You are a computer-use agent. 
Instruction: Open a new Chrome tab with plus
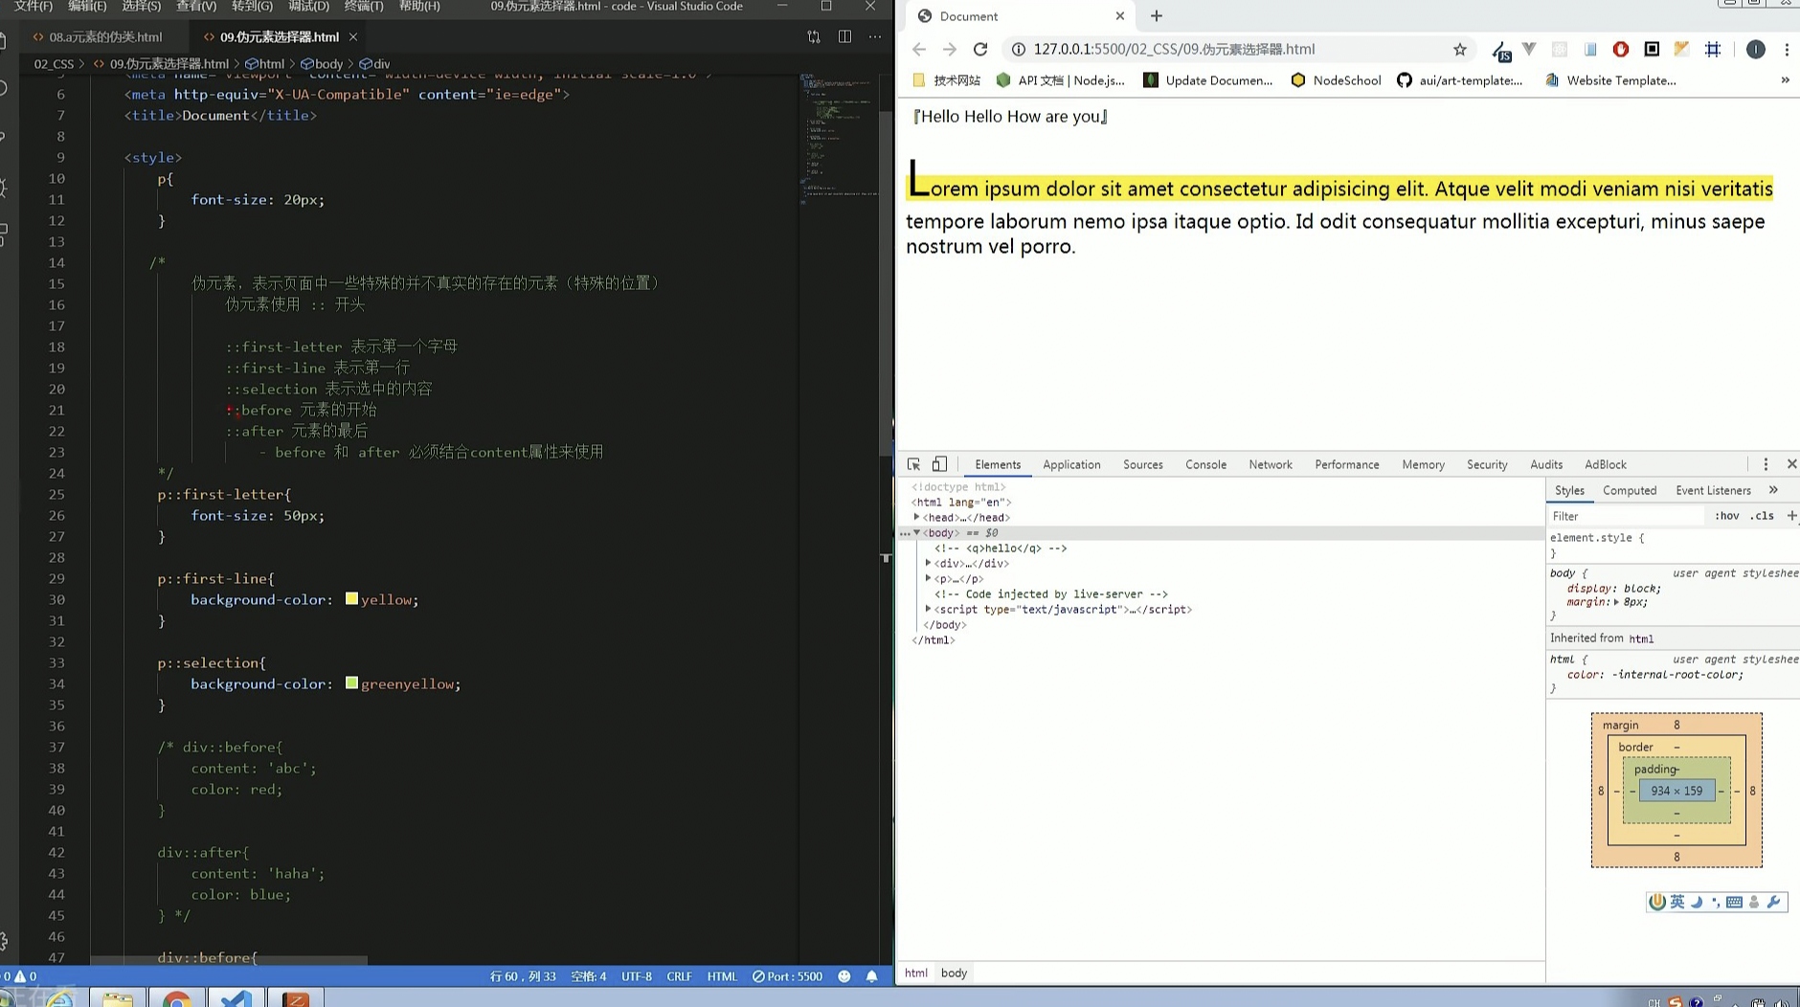click(1157, 15)
